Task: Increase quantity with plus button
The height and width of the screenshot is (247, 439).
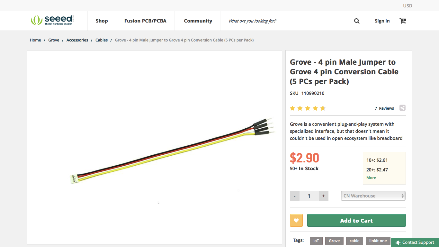Action: point(324,196)
